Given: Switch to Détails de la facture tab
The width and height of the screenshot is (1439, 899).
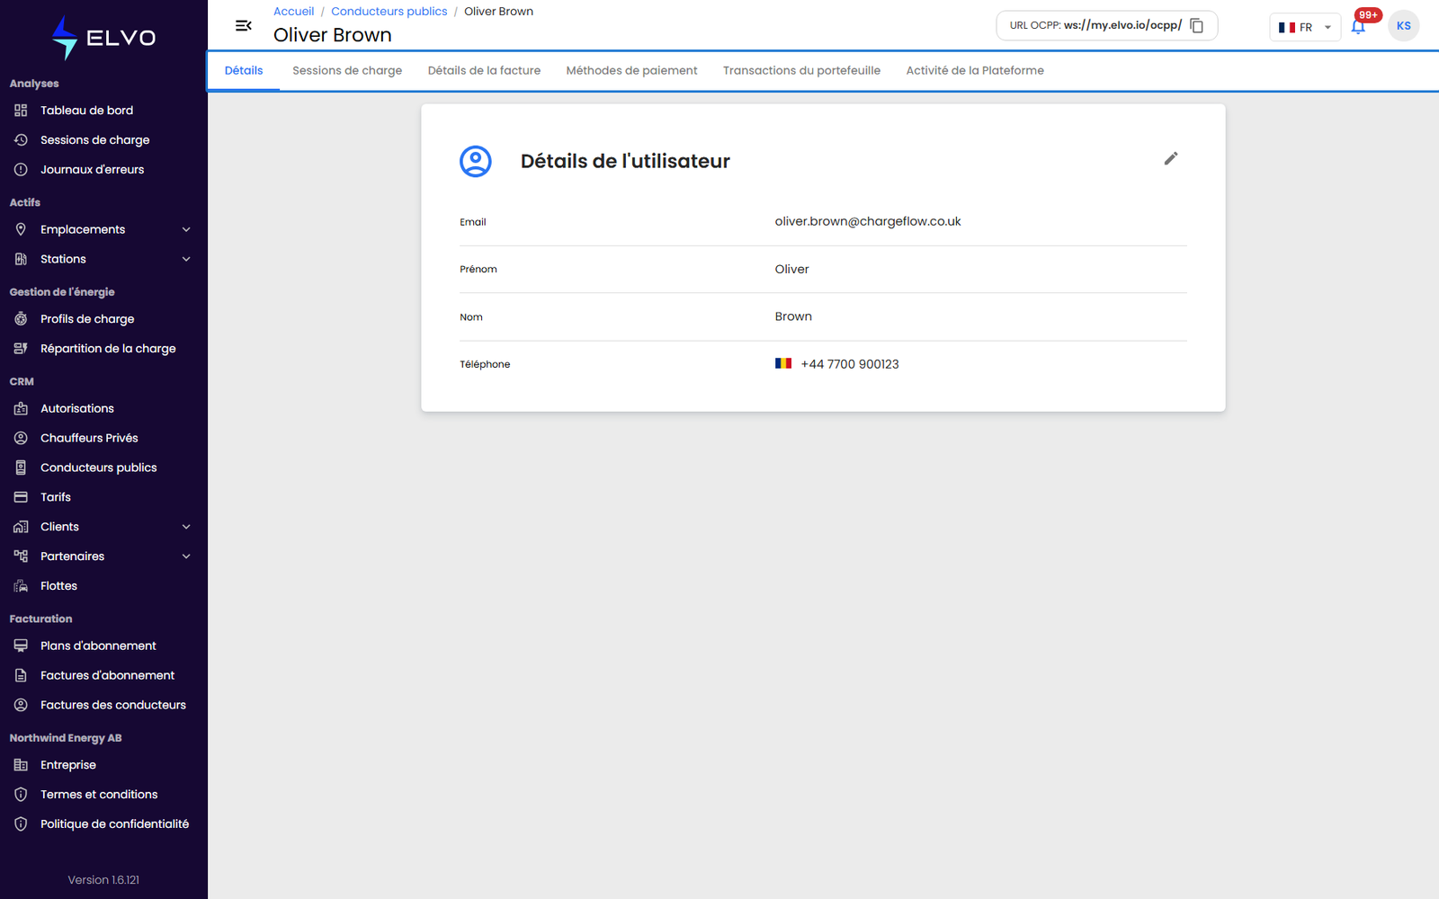Looking at the screenshot, I should click(484, 71).
